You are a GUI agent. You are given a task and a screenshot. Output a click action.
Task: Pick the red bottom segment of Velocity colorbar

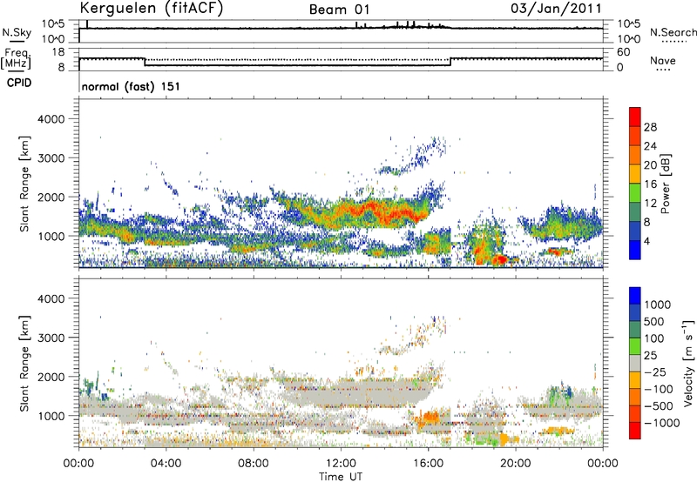(635, 431)
